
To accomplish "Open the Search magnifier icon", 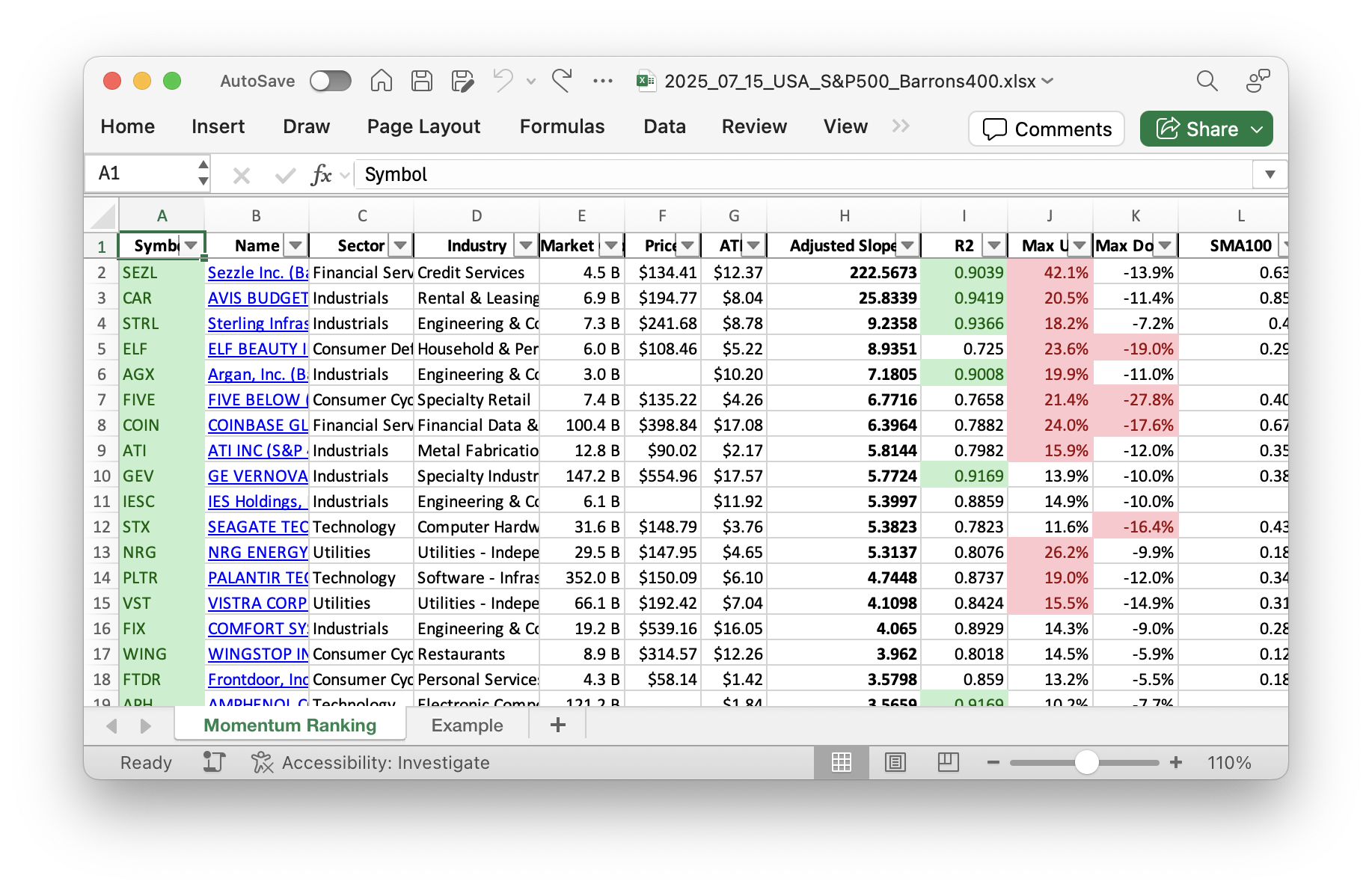I will (1207, 81).
